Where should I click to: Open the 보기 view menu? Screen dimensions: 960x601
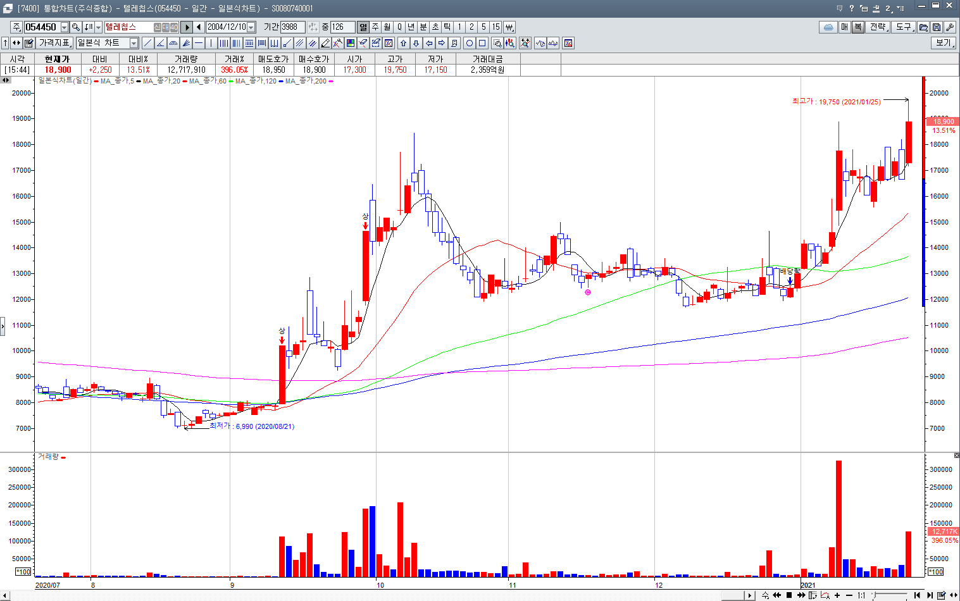pos(944,43)
